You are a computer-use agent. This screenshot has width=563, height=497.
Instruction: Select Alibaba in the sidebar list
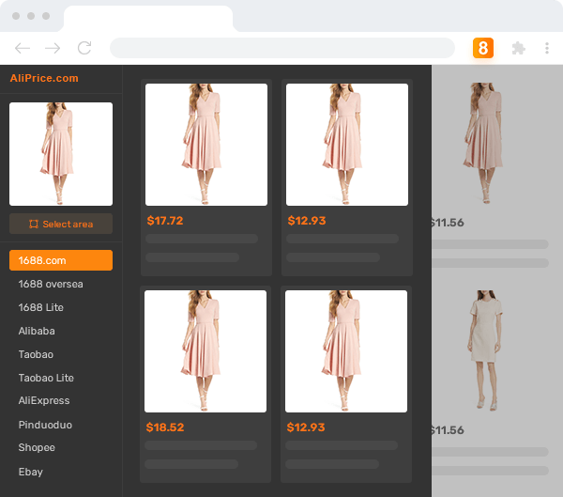click(37, 331)
